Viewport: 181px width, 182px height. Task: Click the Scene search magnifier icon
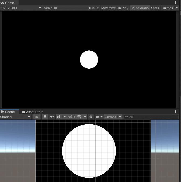click(x=127, y=117)
